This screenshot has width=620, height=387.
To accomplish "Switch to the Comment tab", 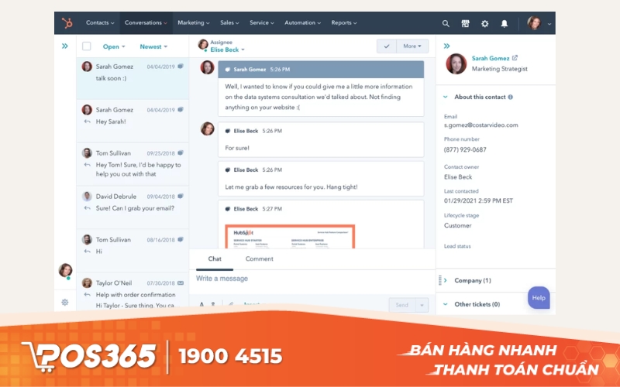I will 259,259.
